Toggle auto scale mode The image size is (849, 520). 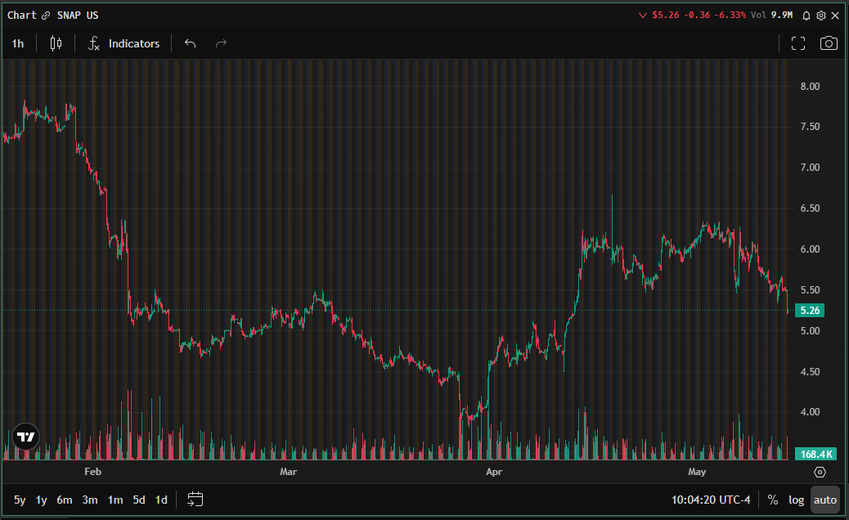click(x=825, y=500)
